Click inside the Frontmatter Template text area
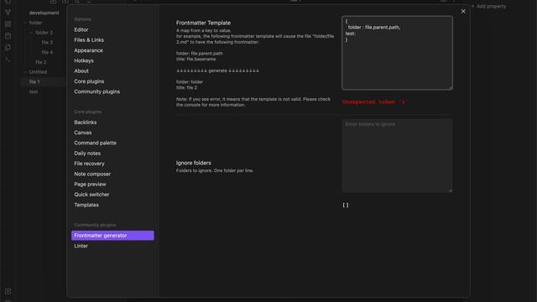Viewport: 537px width, 302px height. pyautogui.click(x=397, y=53)
